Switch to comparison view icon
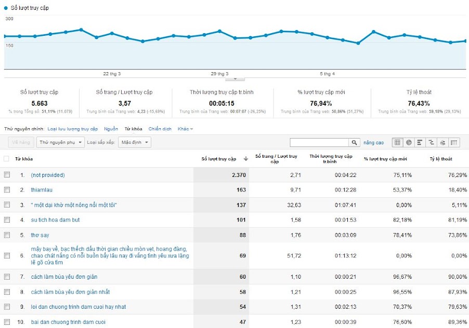The height and width of the screenshot is (328, 469). tap(432, 142)
